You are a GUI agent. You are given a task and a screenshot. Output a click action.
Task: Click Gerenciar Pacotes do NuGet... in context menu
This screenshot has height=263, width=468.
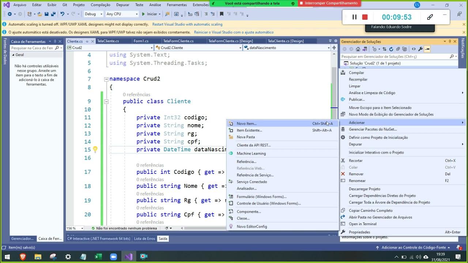(x=402, y=129)
